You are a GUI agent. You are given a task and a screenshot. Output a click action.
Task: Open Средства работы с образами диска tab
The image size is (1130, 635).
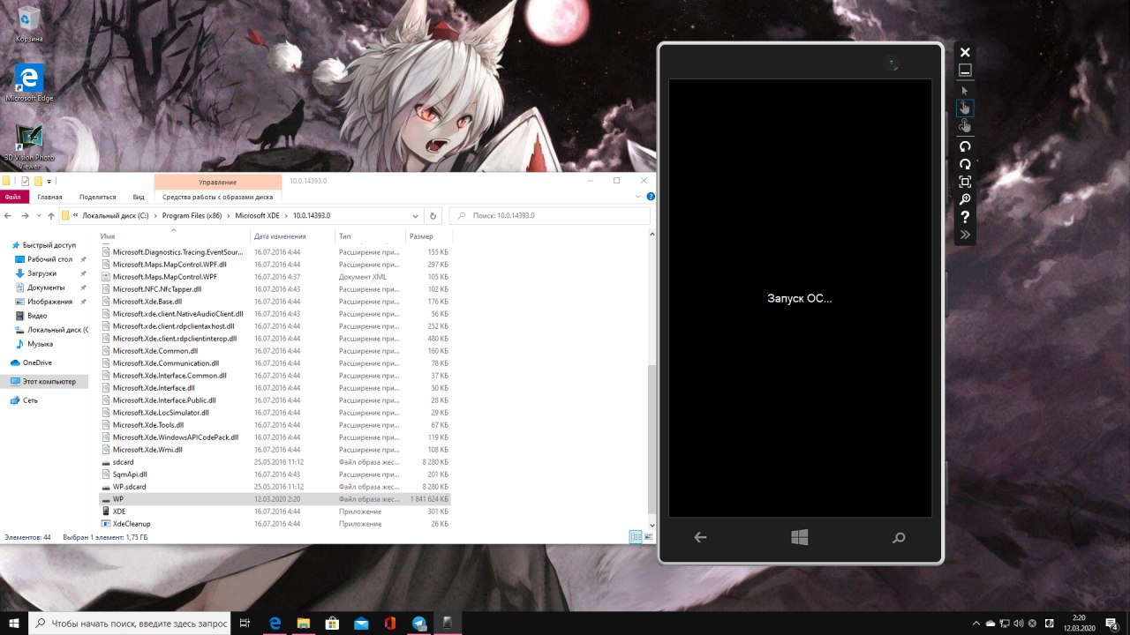tap(217, 197)
